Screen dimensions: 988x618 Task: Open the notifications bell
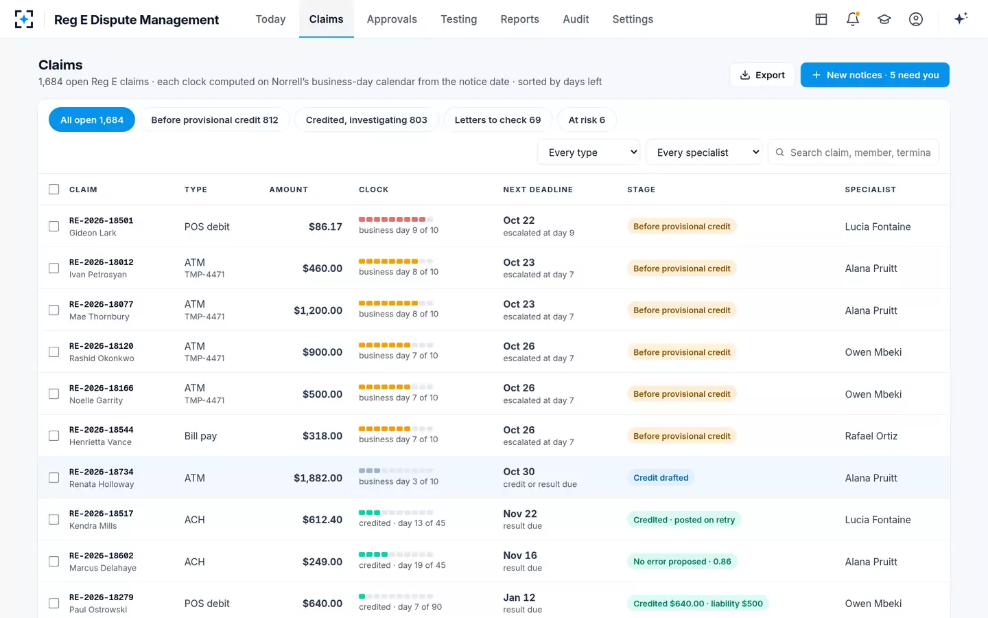pyautogui.click(x=853, y=19)
